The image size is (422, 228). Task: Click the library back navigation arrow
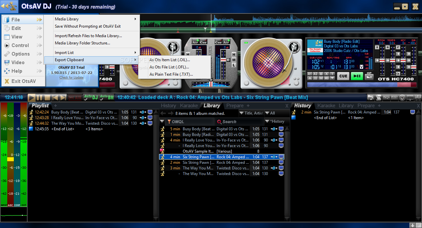pos(163,113)
